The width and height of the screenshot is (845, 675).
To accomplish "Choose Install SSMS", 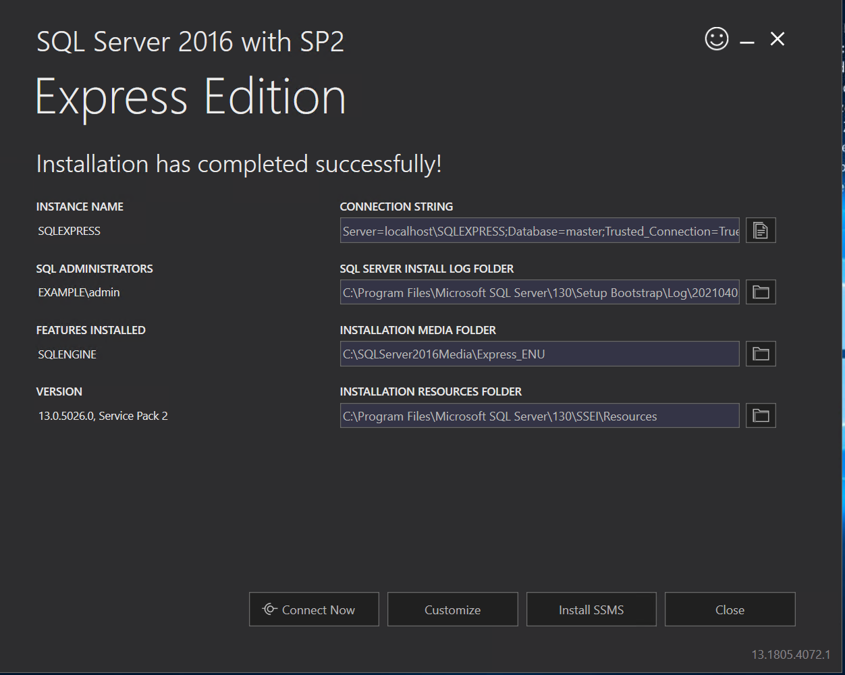I will click(x=591, y=610).
